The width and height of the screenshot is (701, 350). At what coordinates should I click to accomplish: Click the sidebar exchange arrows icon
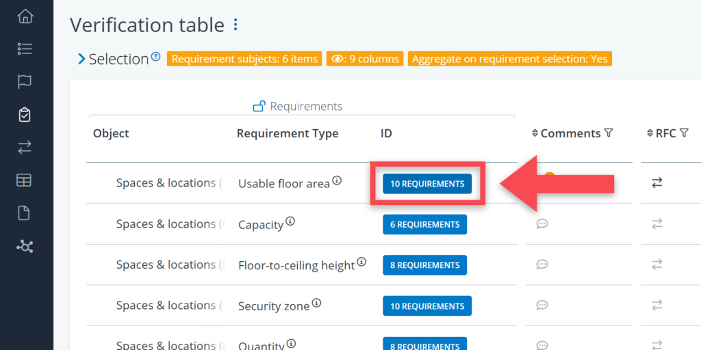point(25,147)
